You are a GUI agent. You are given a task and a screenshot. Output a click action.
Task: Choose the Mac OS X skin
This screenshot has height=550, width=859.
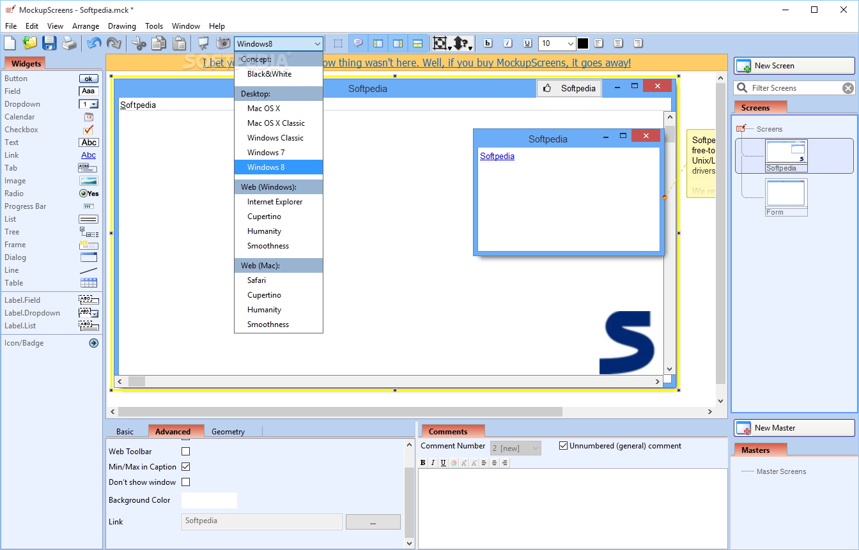279,109
